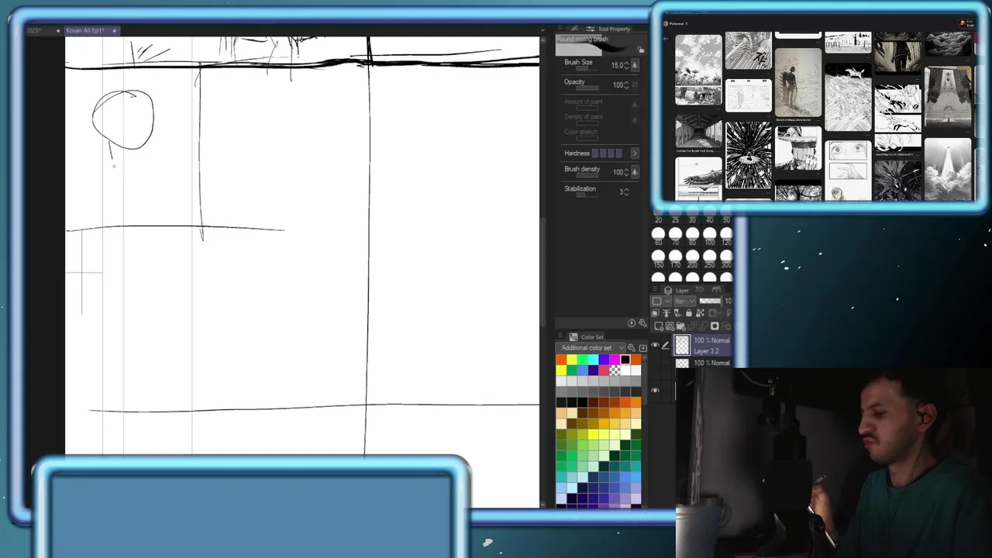Screen dimensions: 992x558
Task: Open Amount of paint dynamics icon
Action: point(635,104)
